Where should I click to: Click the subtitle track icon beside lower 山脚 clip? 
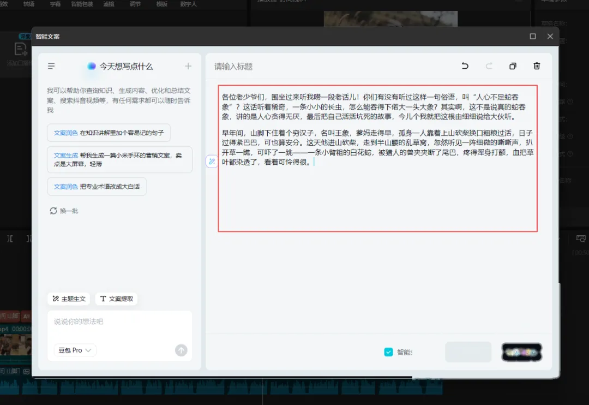pyautogui.click(x=26, y=372)
